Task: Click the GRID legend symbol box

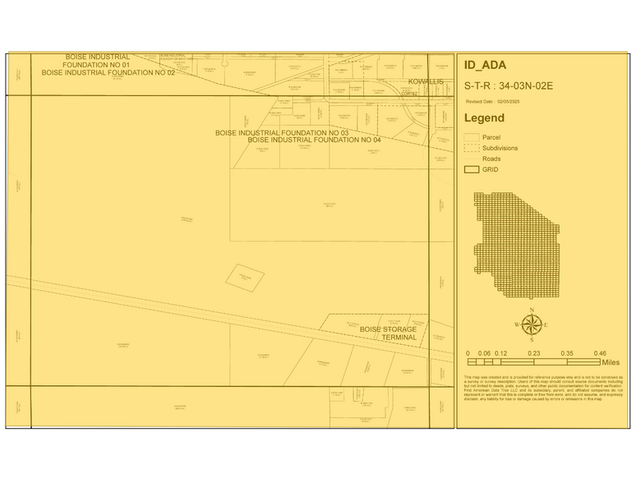Action: 472,169
